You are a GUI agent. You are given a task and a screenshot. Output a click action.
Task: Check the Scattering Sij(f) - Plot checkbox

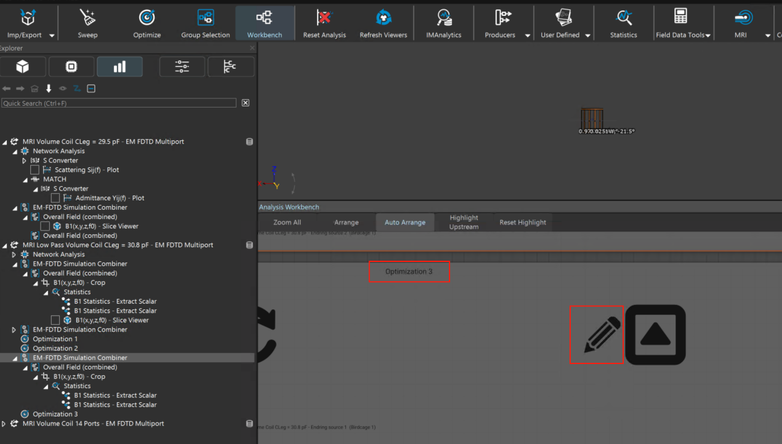click(35, 170)
